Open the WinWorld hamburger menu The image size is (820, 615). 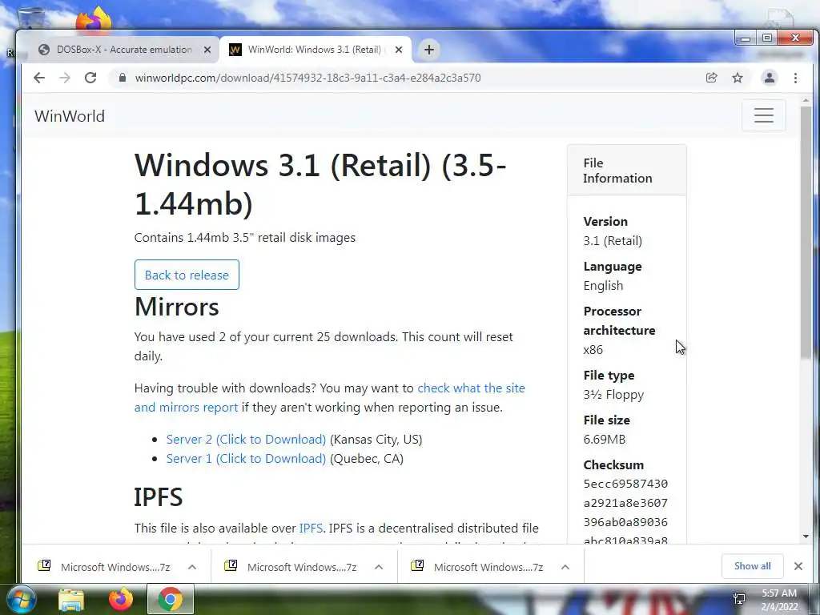tap(763, 115)
